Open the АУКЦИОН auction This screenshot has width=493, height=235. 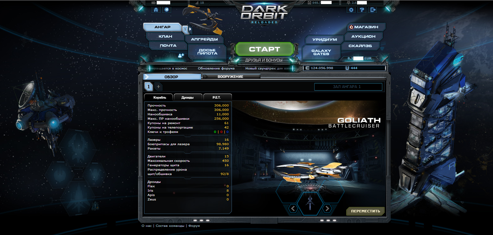point(363,36)
